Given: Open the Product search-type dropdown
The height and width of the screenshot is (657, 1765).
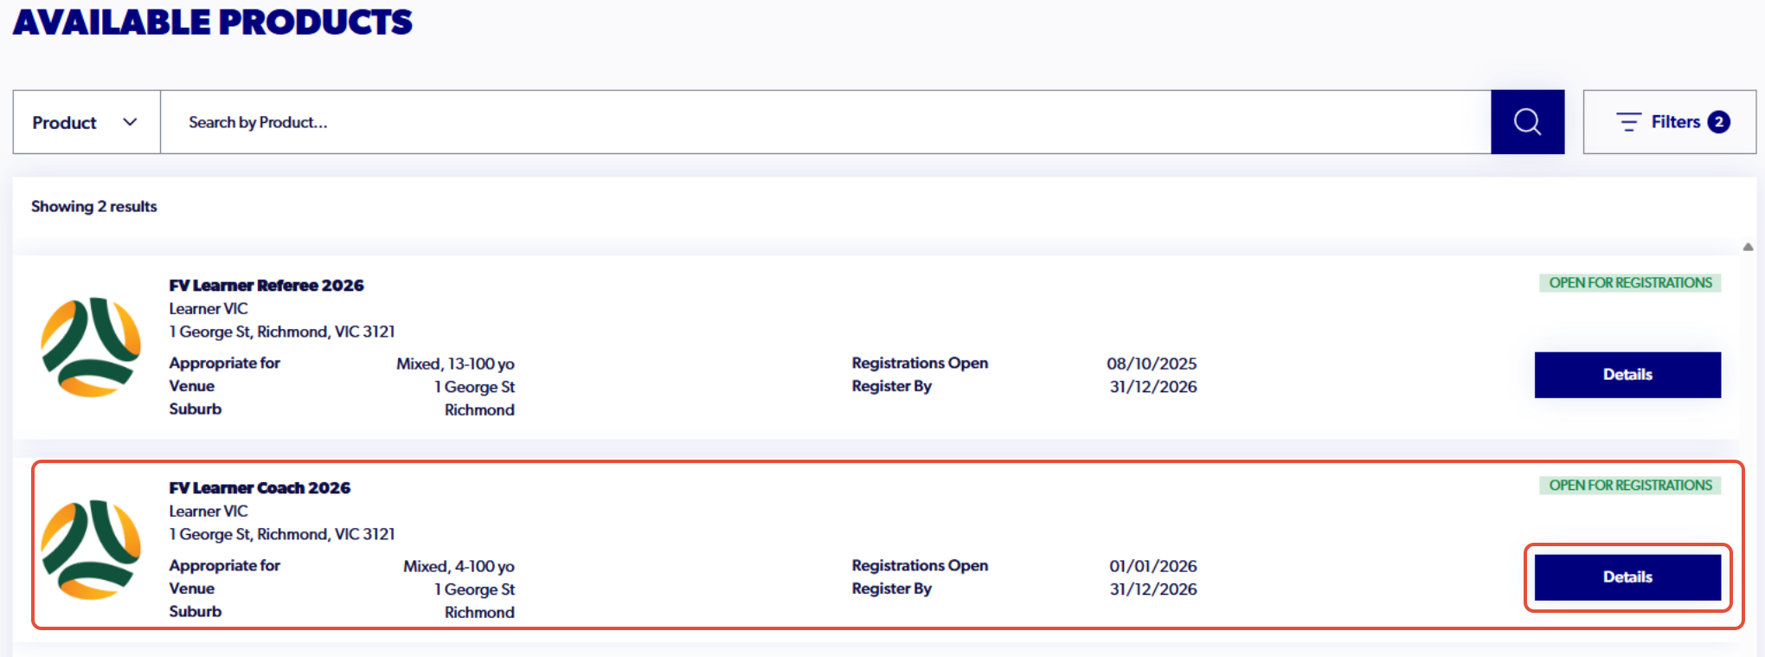Looking at the screenshot, I should tap(87, 122).
